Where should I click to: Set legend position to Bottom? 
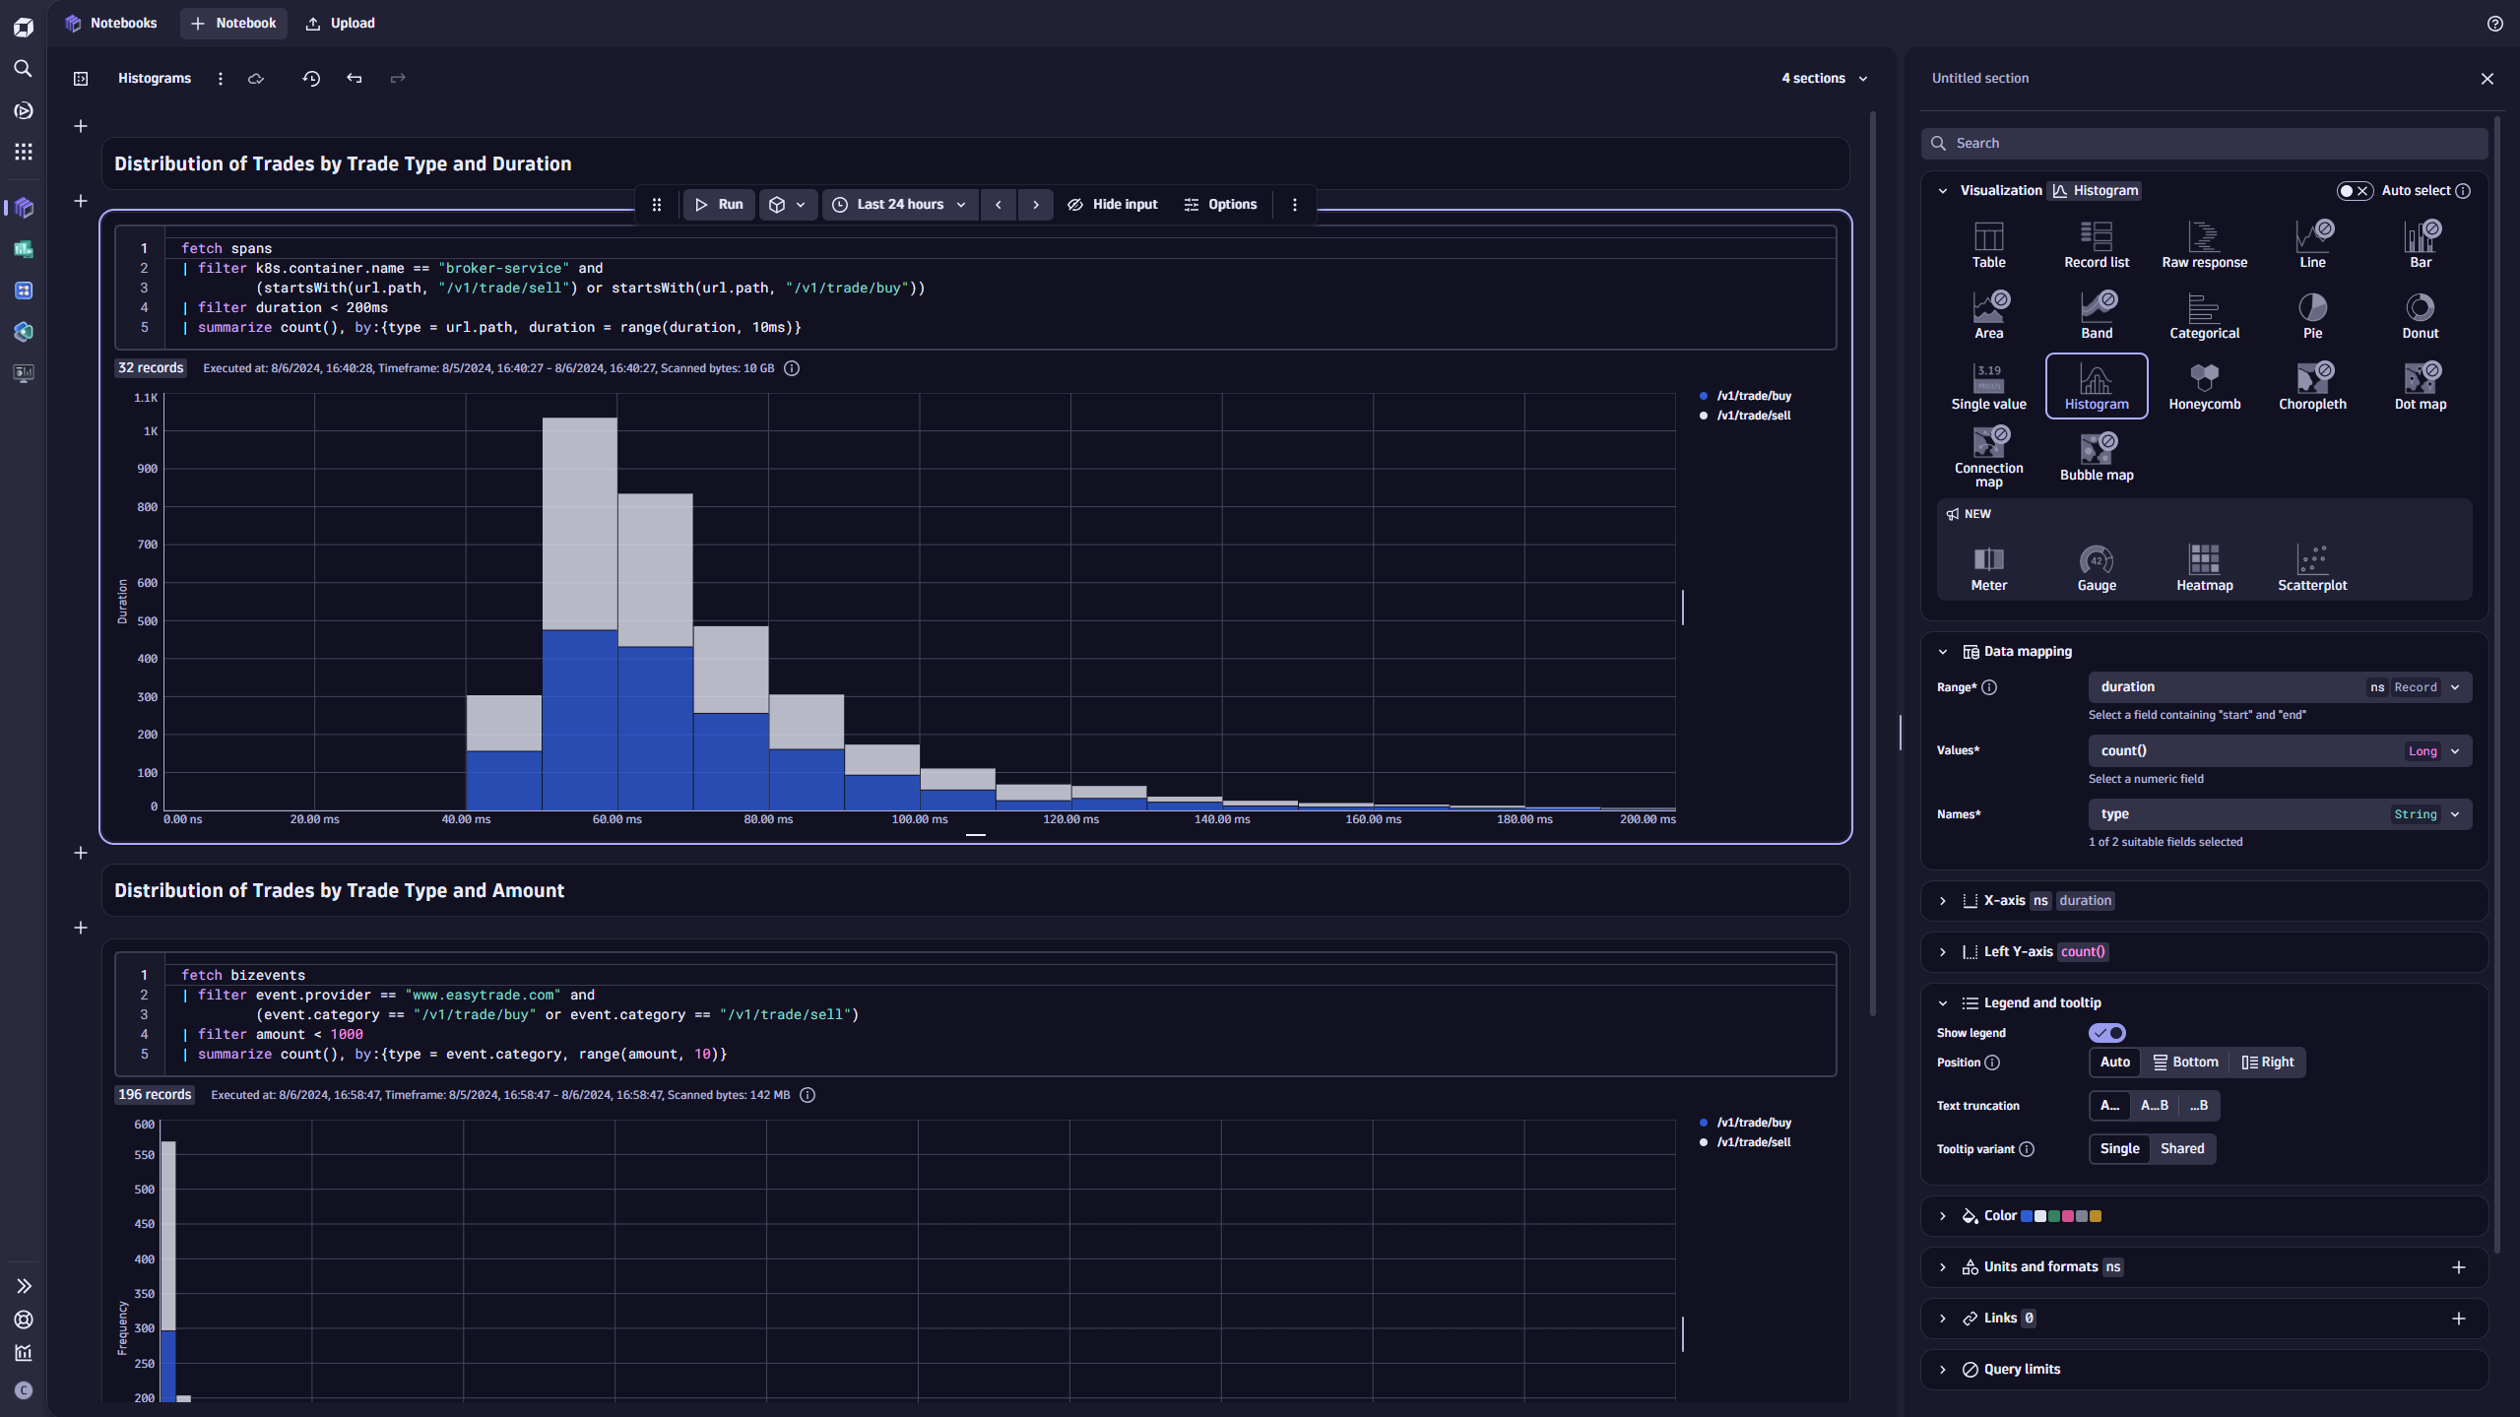coord(2185,1063)
